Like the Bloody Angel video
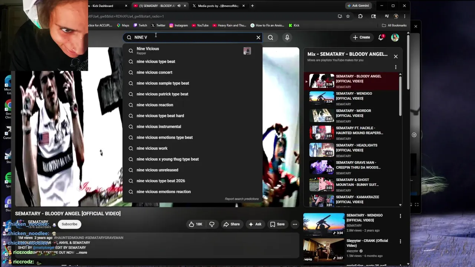Image resolution: width=475 pixels, height=267 pixels. pyautogui.click(x=196, y=224)
